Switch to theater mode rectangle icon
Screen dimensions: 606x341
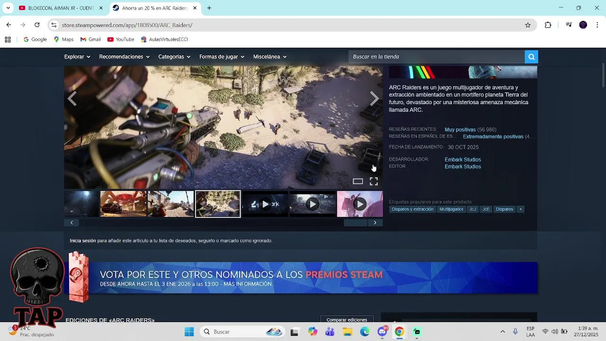(358, 181)
